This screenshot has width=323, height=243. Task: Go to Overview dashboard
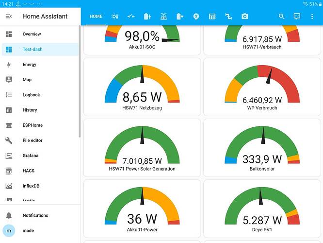(40, 34)
